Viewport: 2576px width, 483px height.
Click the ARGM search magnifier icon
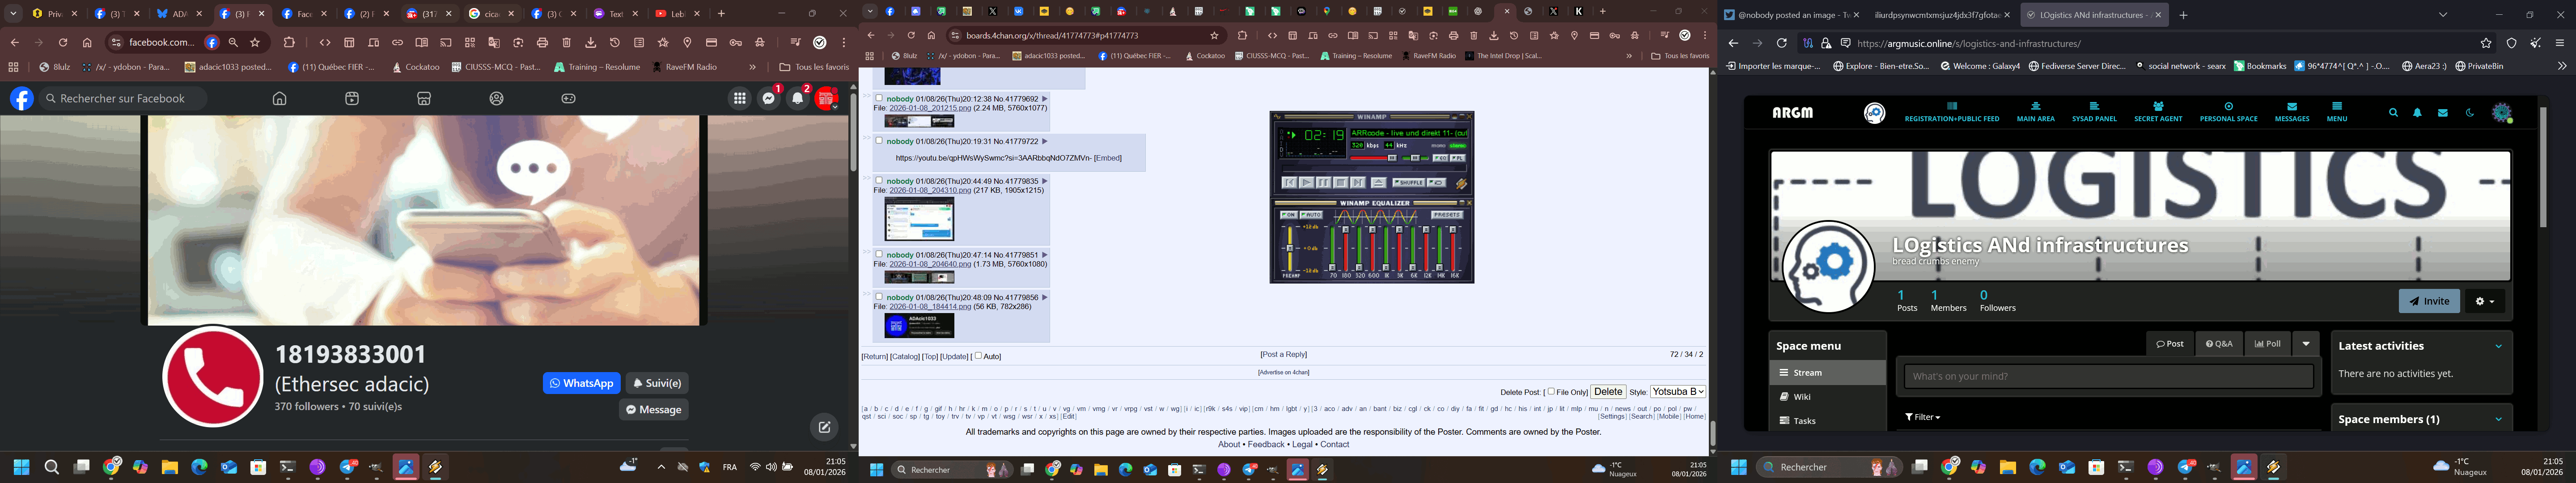click(x=2393, y=113)
